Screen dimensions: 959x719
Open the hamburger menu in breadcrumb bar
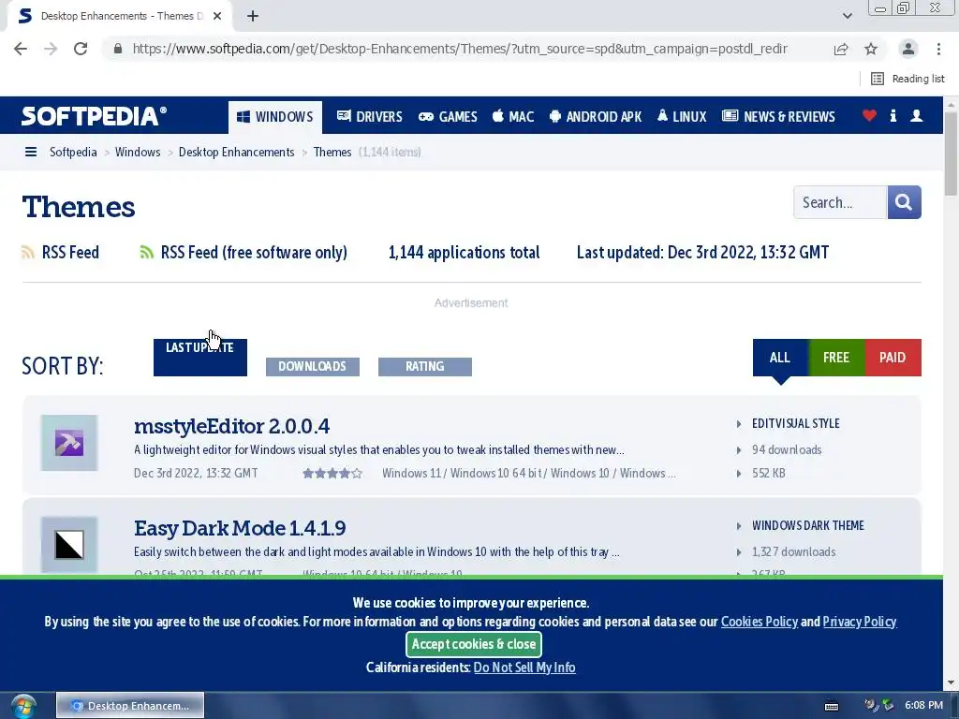[x=31, y=152]
